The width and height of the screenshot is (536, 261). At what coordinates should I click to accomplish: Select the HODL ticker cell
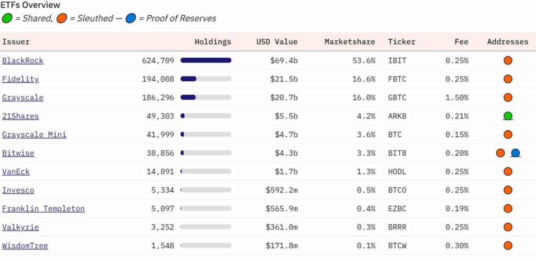[397, 171]
